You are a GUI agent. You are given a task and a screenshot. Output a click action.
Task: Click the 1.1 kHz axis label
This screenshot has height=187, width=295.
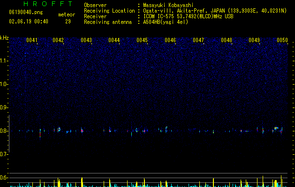(x=4, y=61)
